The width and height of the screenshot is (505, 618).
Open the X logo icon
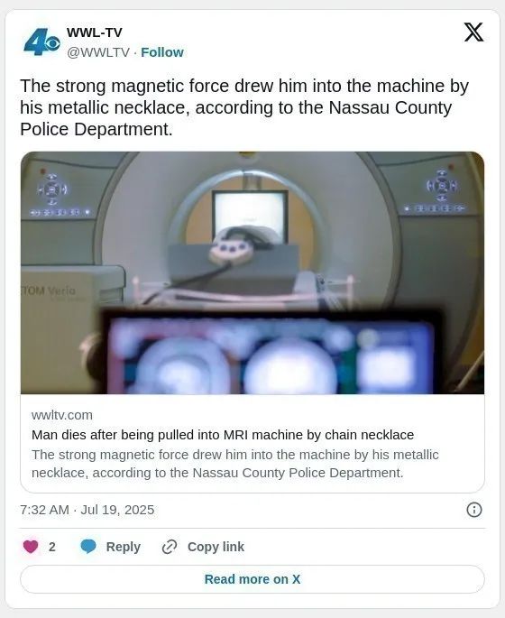point(473,32)
